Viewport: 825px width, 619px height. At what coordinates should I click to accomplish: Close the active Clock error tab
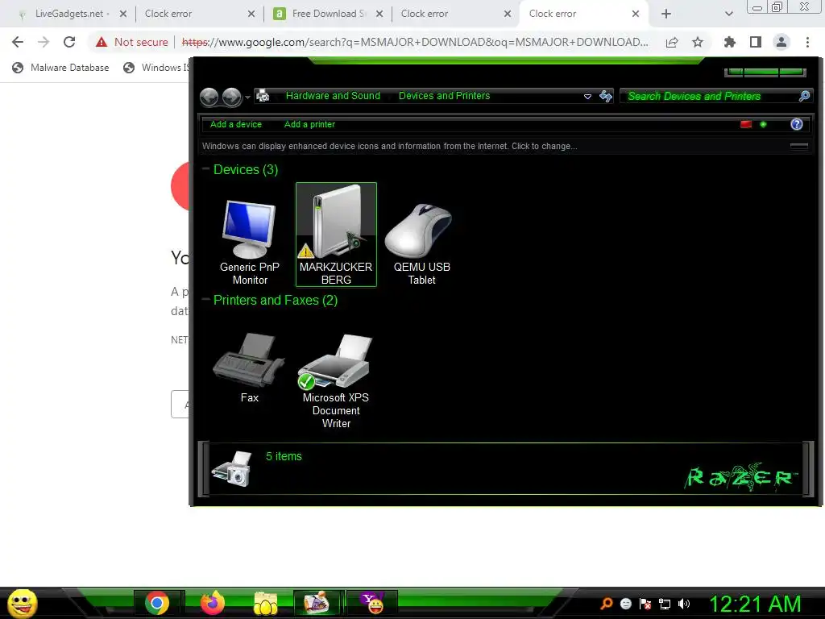(636, 14)
